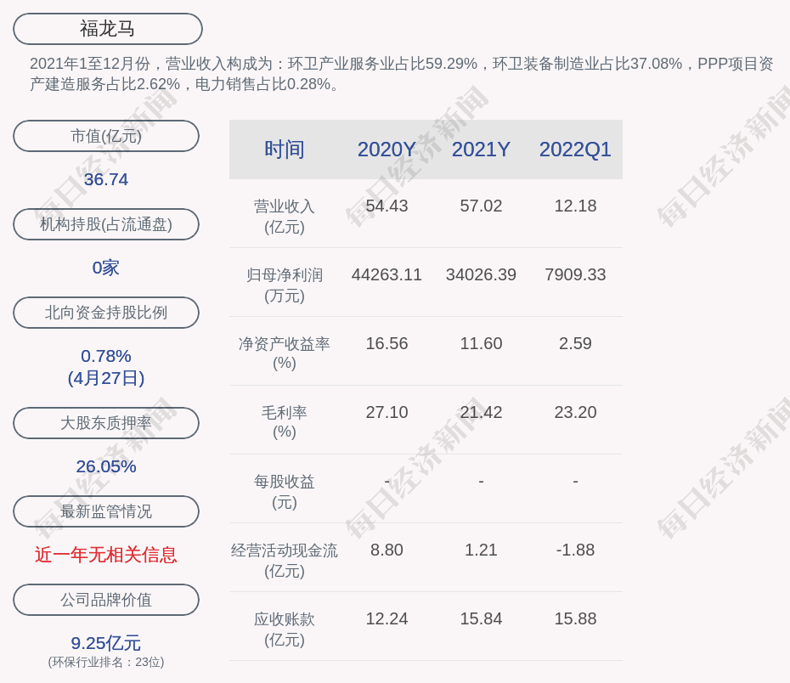Click the 时间 table header
Viewport: 790px width, 683px height.
[285, 150]
